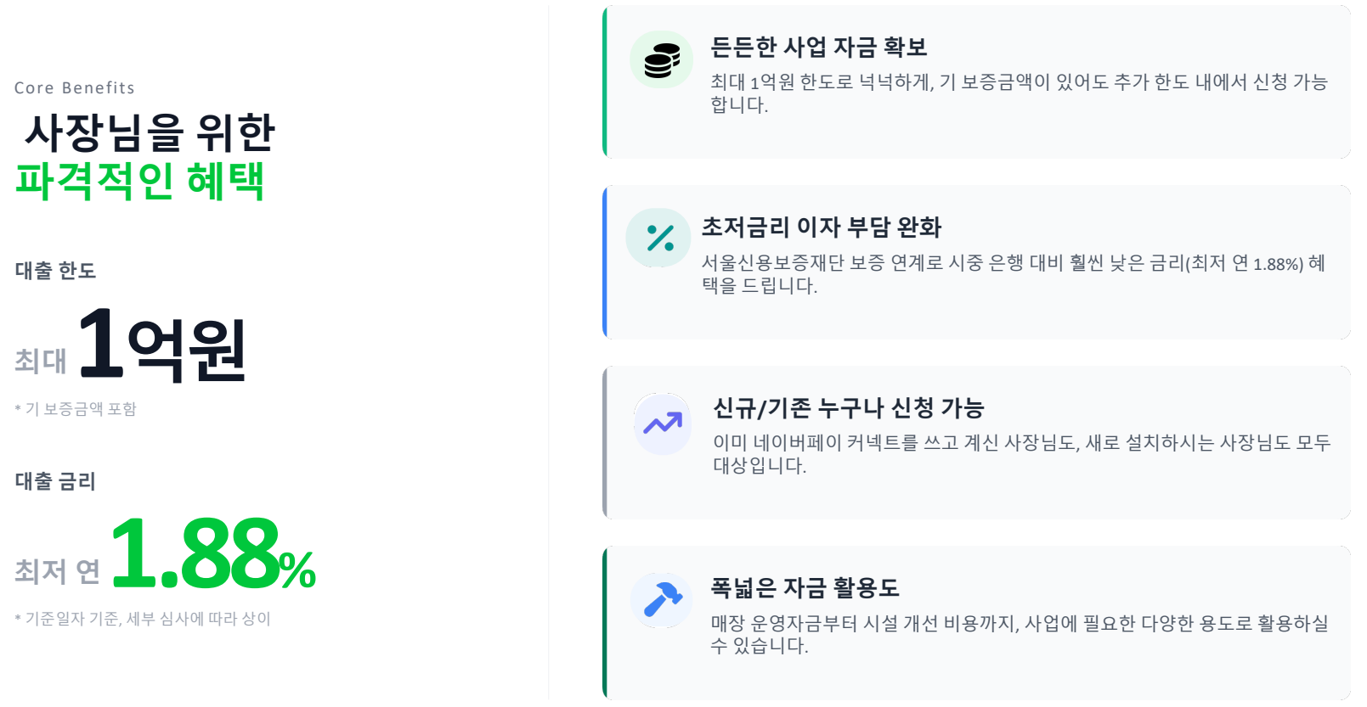This screenshot has height=707, width=1367.
Task: Click the '폭넓은 자금 활용도' card title
Action: (x=805, y=588)
